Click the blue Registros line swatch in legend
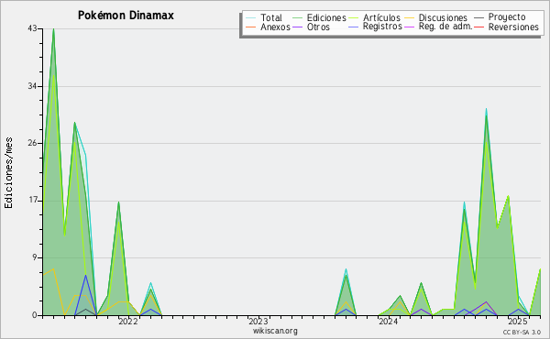 [353, 27]
